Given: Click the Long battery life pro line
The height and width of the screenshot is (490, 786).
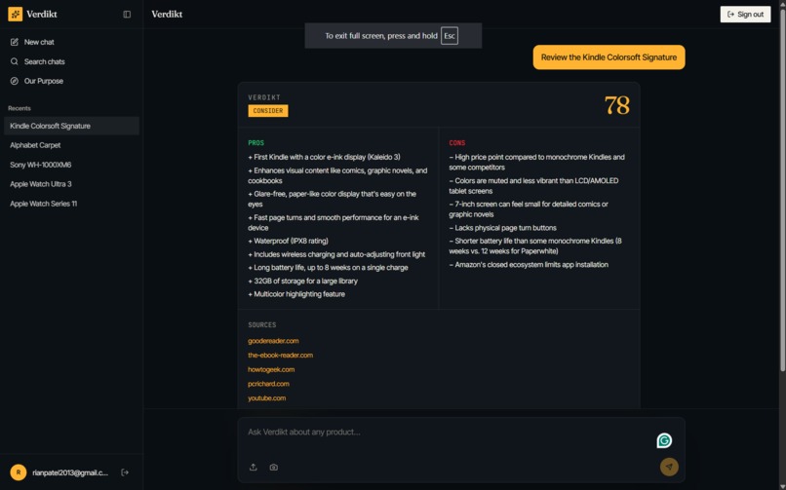Looking at the screenshot, I should coord(328,268).
